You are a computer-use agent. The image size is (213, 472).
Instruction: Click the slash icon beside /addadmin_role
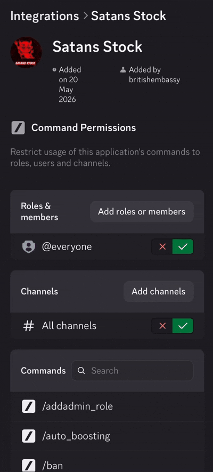(29, 406)
